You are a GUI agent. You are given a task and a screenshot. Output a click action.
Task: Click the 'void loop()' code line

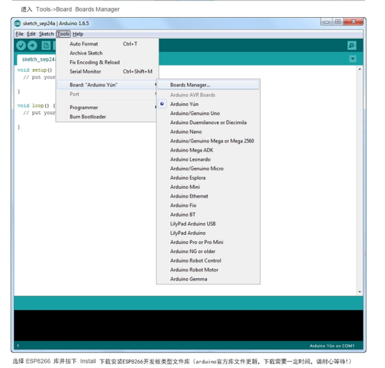[36, 105]
